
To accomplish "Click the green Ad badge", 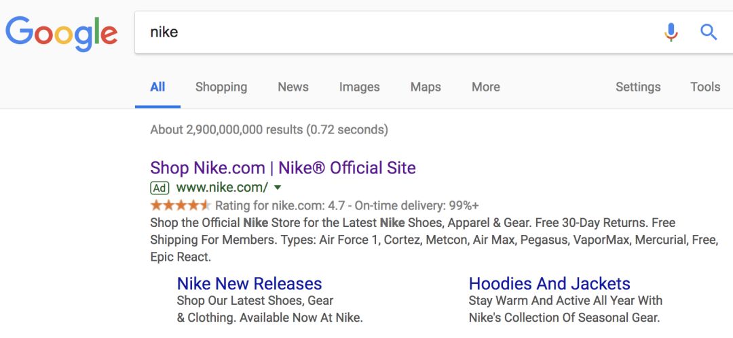I will 159,188.
